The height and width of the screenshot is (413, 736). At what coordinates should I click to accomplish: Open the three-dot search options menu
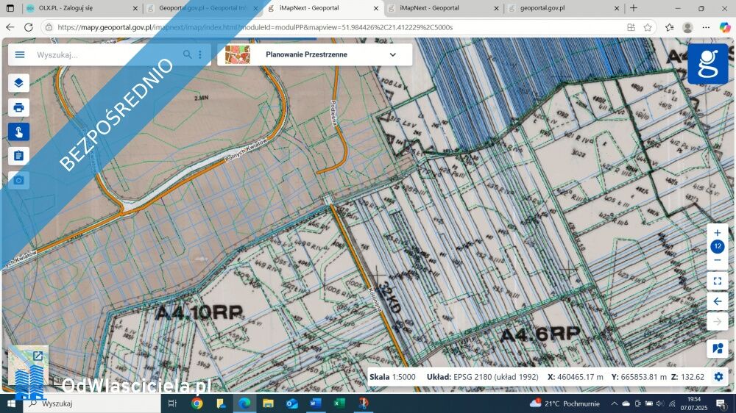[200, 54]
